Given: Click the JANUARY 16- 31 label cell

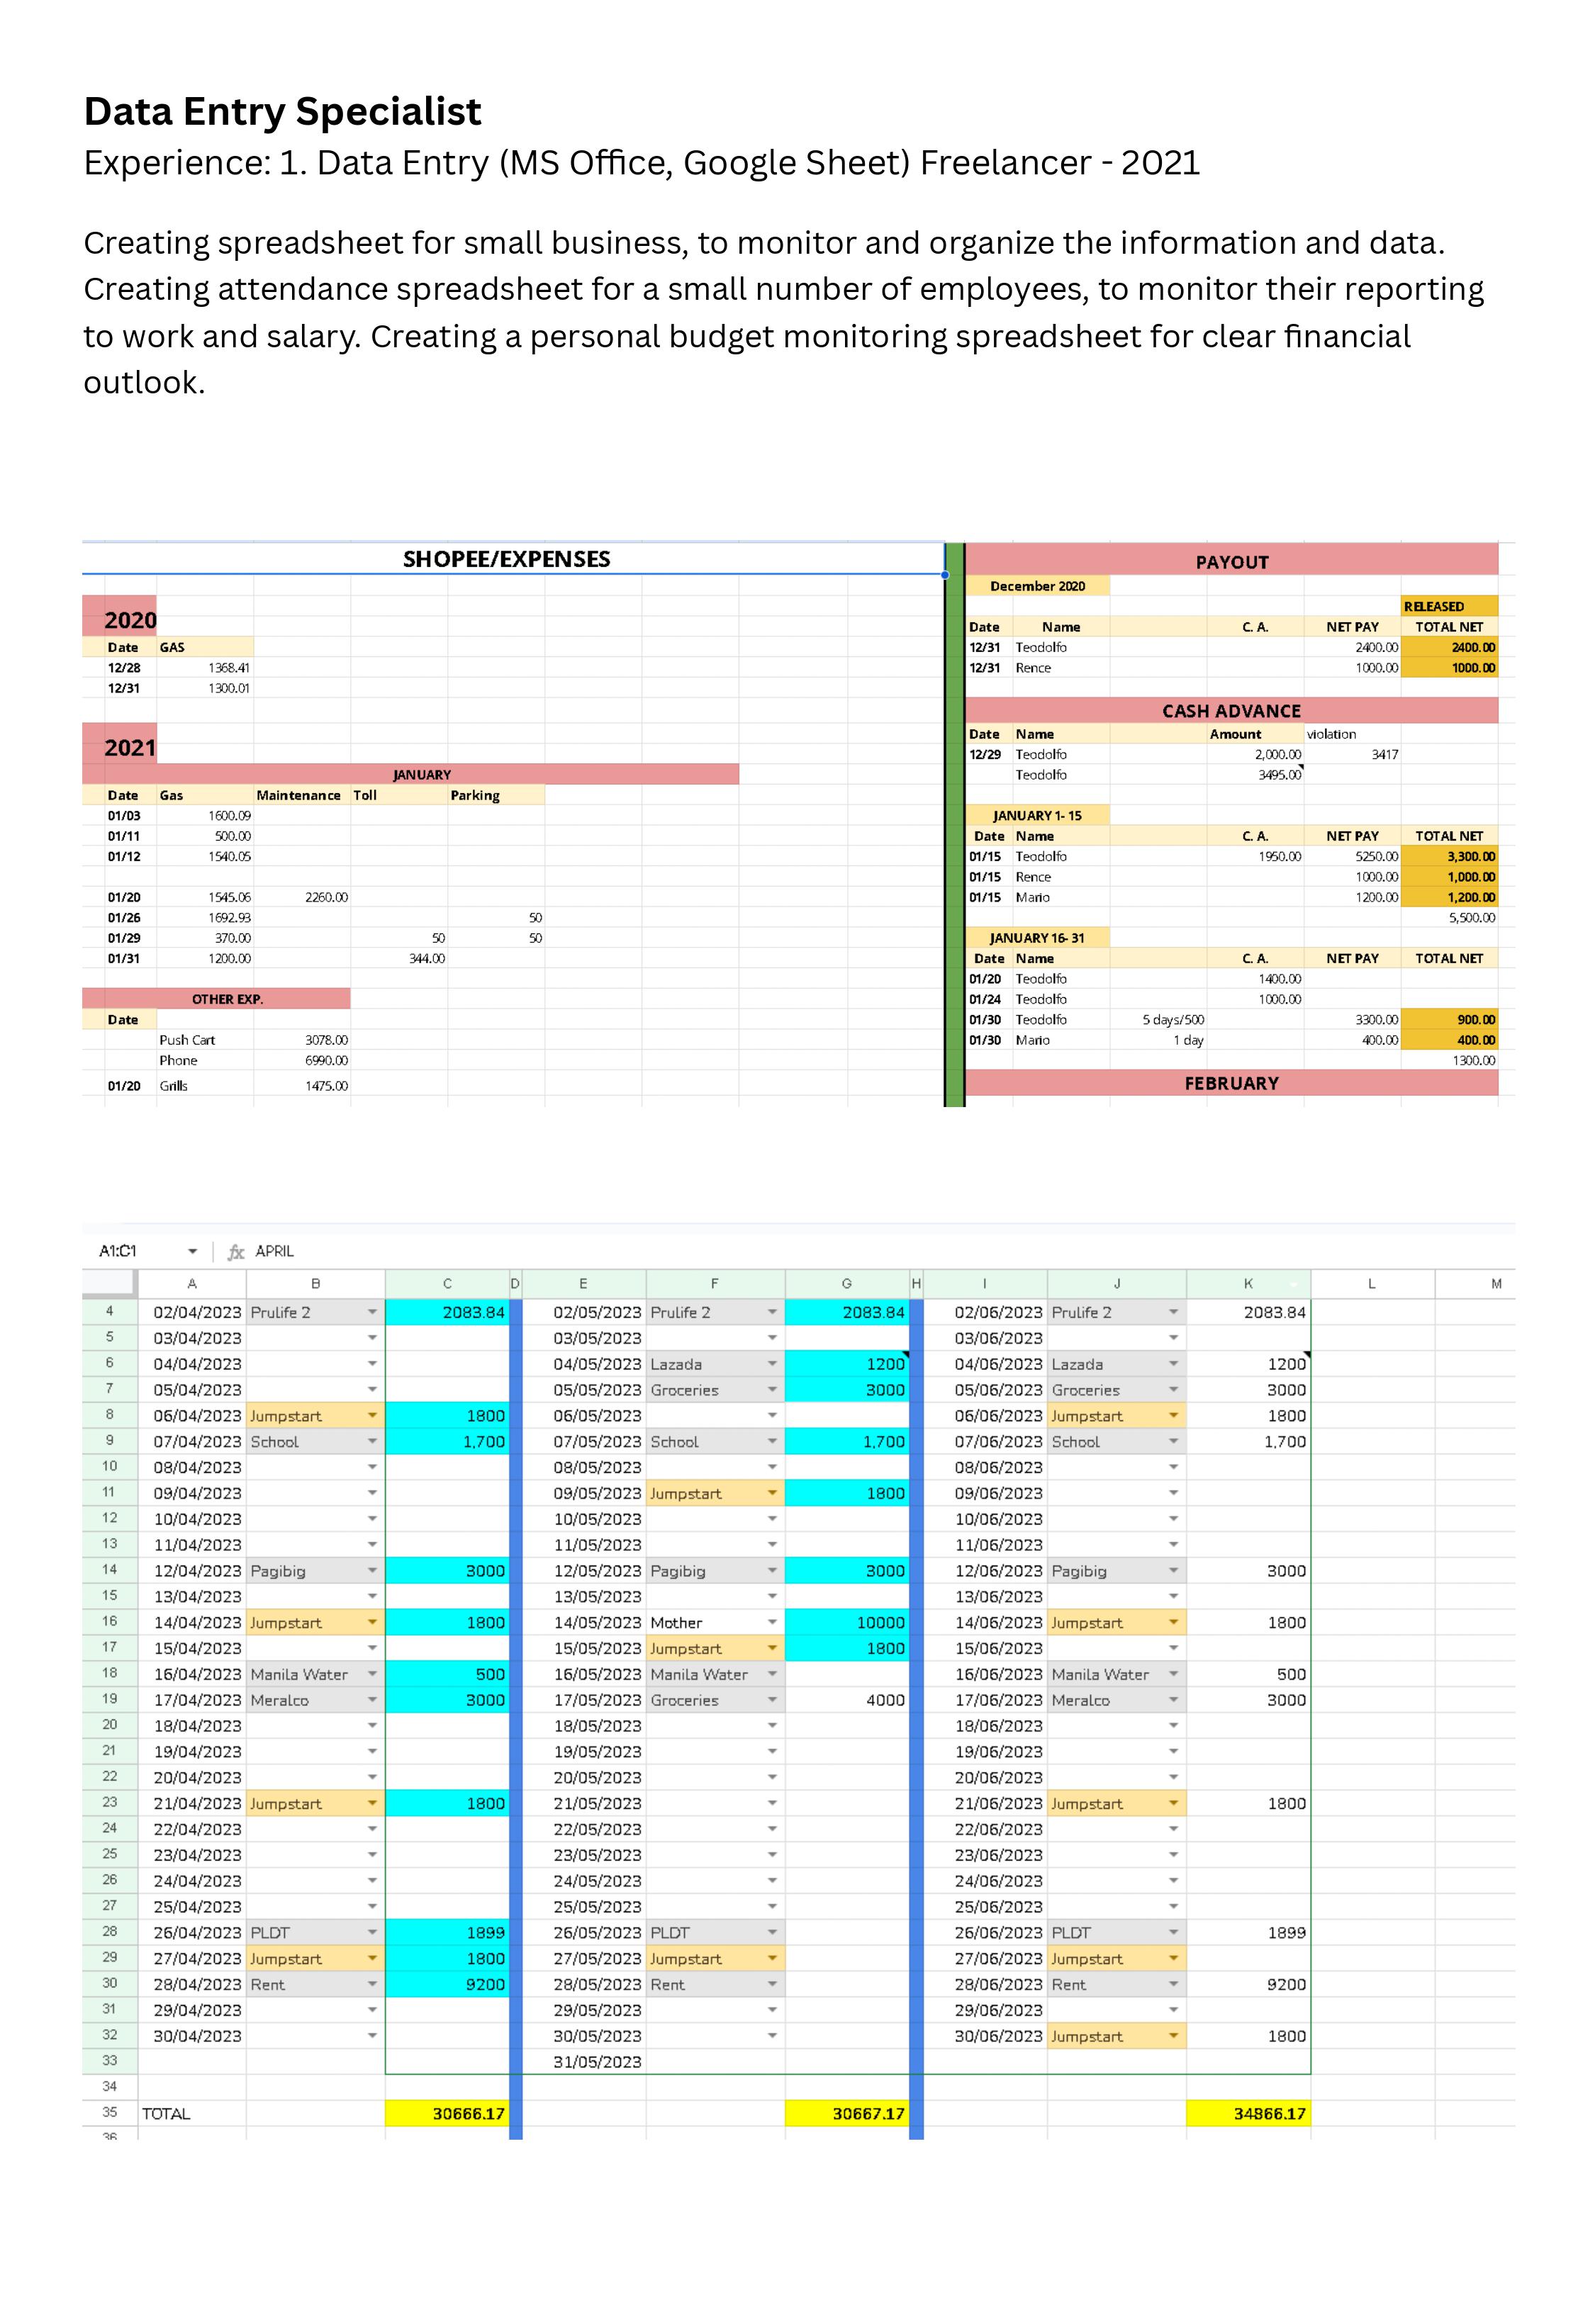Looking at the screenshot, I should click(1037, 938).
